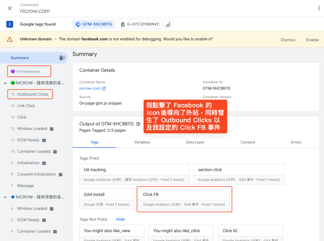The image size is (324, 241).
Task: Select event 15 Outbound Clicks
Action: [x=30, y=94]
